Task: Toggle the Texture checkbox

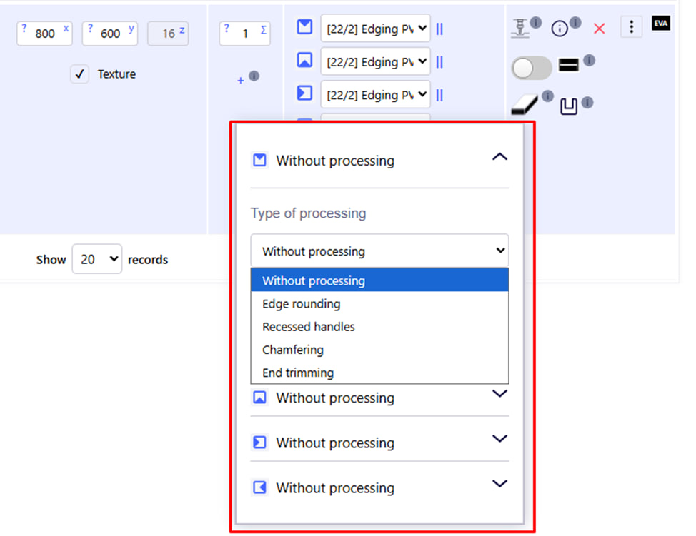Action: coord(80,74)
